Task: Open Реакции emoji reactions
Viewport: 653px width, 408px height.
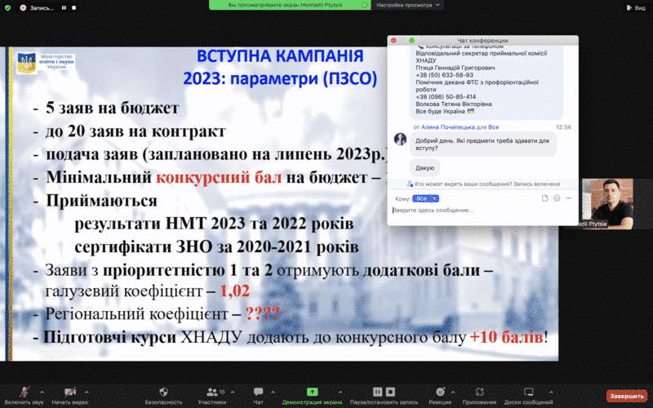Action: click(x=440, y=392)
